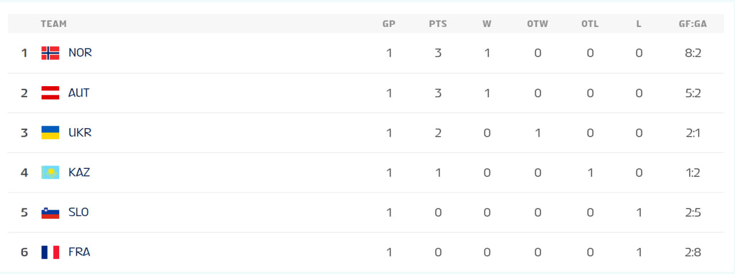Click the France flag icon
This screenshot has height=274, width=735.
coord(50,252)
